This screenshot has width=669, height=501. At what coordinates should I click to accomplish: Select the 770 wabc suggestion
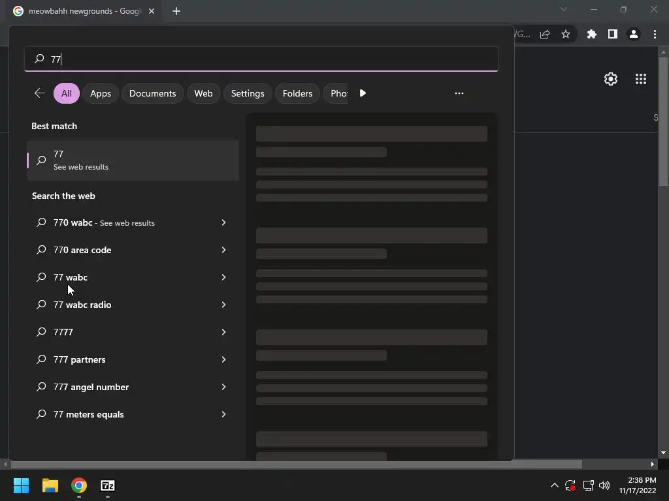[133, 222]
